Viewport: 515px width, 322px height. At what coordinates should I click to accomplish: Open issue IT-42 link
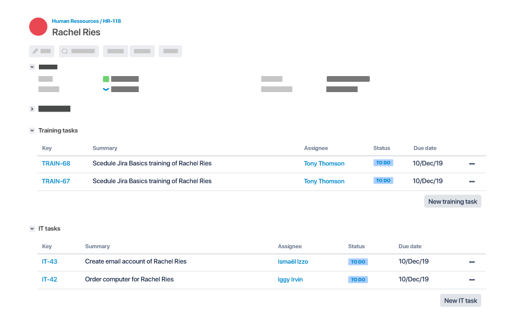pyautogui.click(x=49, y=279)
